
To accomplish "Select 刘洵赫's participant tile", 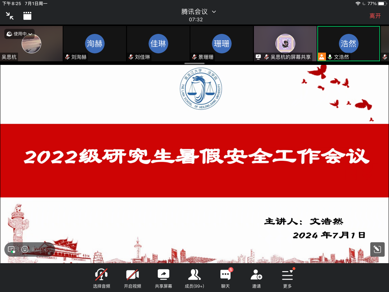I will [x=95, y=44].
